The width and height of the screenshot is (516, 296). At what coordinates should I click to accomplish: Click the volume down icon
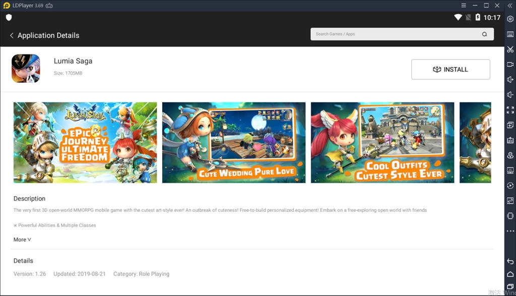tap(510, 95)
